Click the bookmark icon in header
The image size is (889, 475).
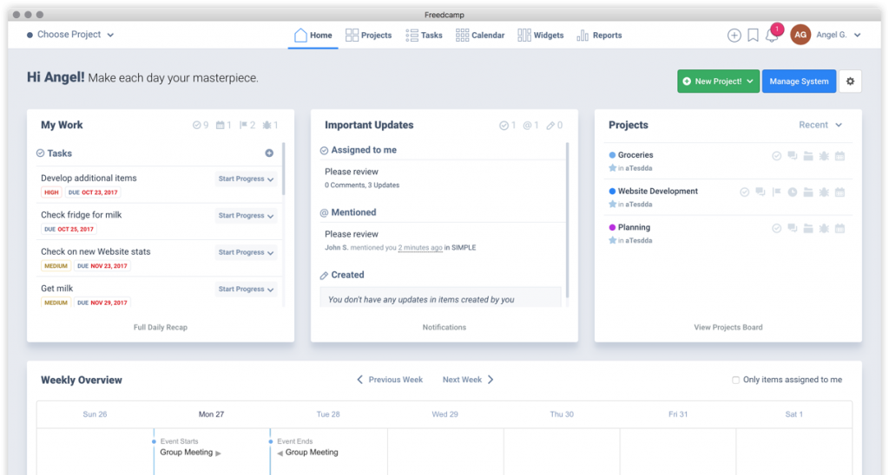(x=753, y=35)
